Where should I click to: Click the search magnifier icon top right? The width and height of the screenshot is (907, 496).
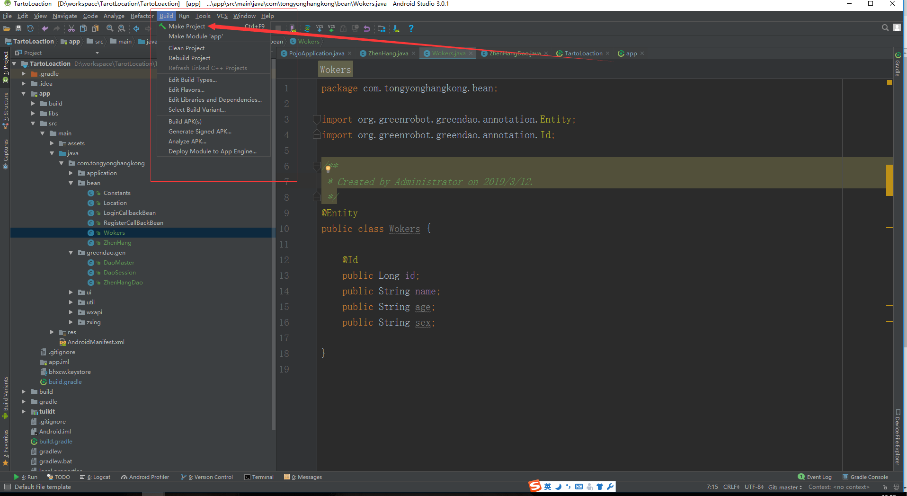pyautogui.click(x=885, y=28)
